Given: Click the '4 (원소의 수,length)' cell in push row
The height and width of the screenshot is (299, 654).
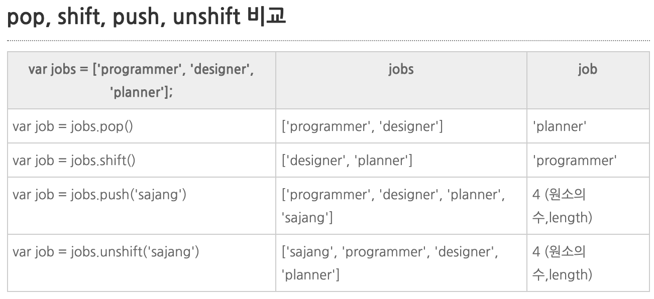Looking at the screenshot, I should click(588, 206).
